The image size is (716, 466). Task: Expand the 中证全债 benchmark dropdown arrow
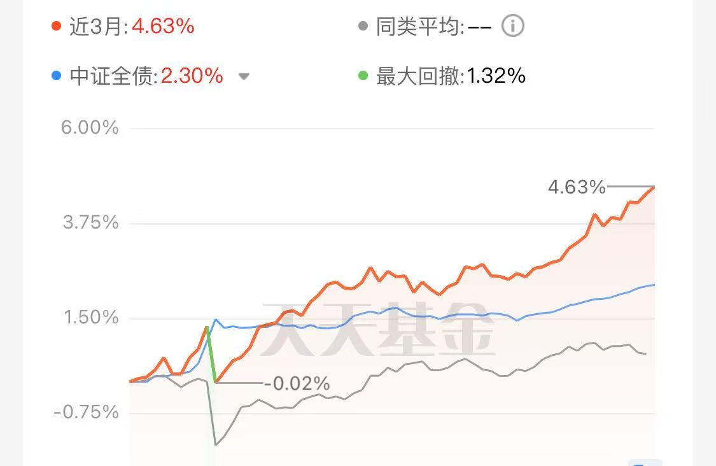(x=244, y=76)
